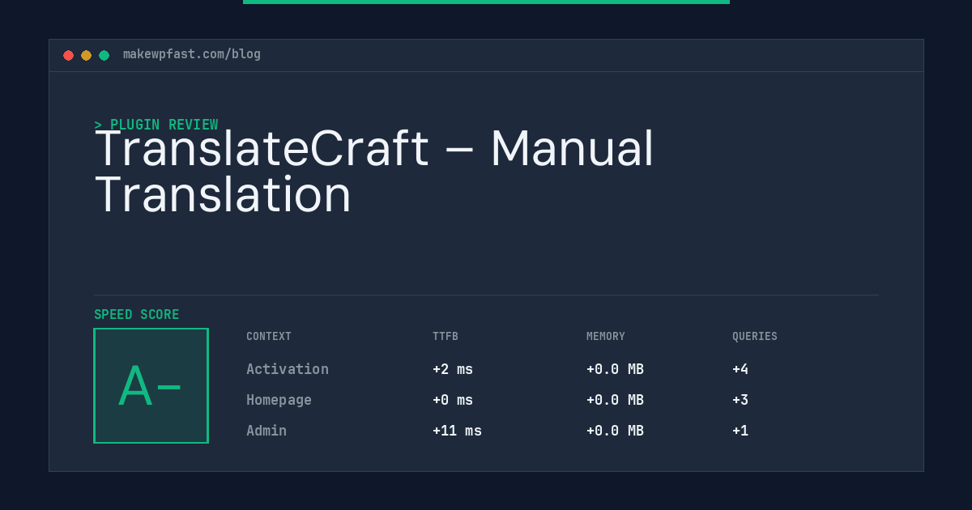Viewport: 972px width, 510px height.
Task: Click the Homepage TTFB value +0 ms
Action: click(453, 400)
